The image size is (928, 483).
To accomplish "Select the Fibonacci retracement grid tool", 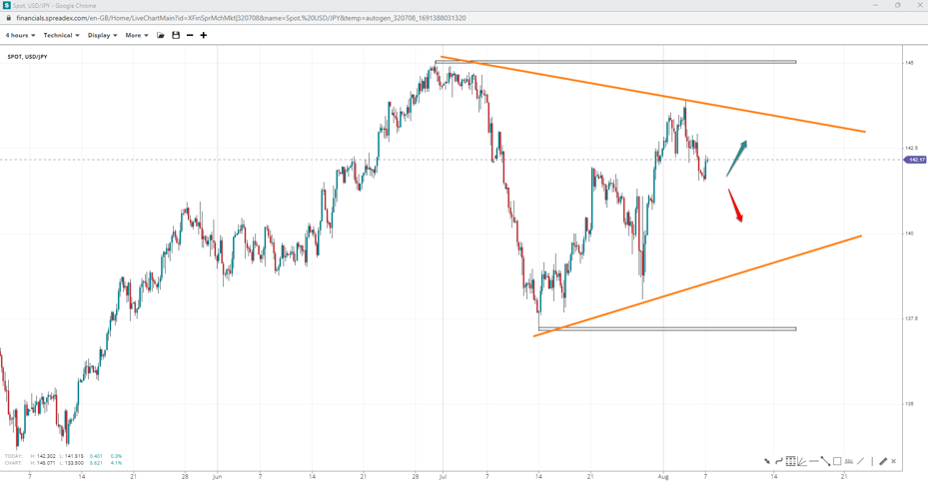I will coord(790,461).
